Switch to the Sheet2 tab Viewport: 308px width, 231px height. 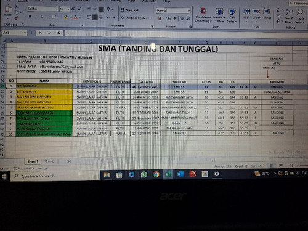[49, 161]
